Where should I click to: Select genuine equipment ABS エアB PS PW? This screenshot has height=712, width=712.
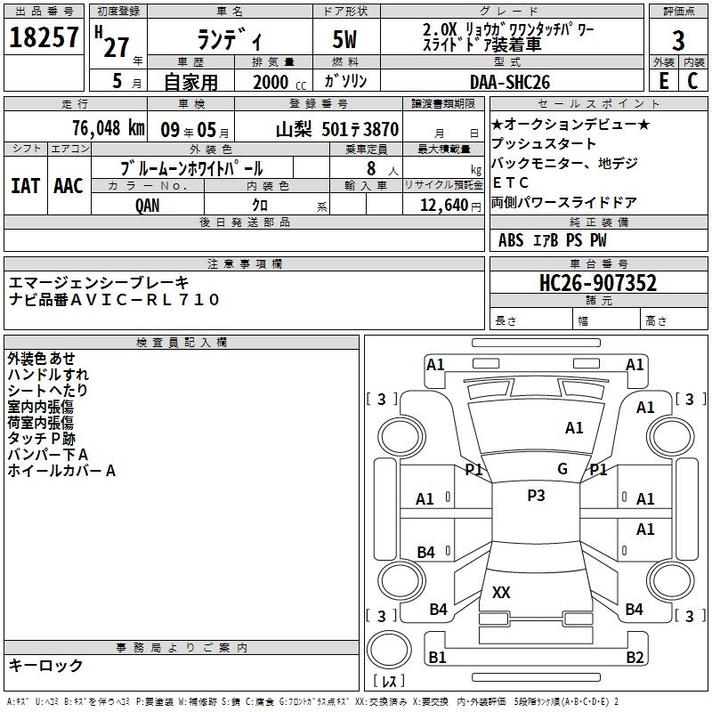[x=552, y=240]
